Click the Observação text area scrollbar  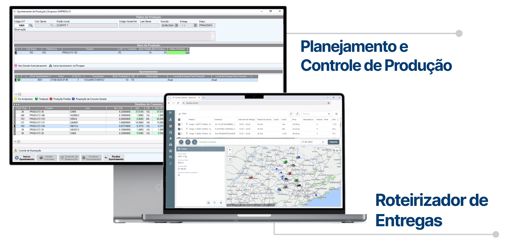click(x=213, y=36)
